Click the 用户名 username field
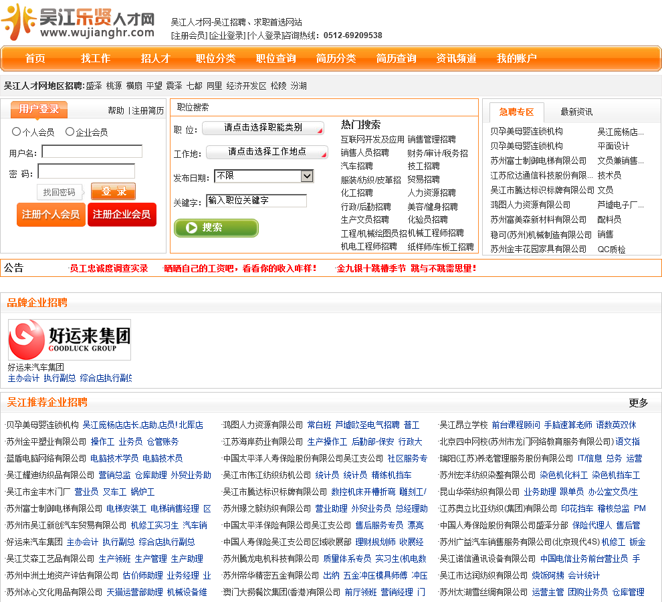The image size is (662, 602). pyautogui.click(x=92, y=151)
